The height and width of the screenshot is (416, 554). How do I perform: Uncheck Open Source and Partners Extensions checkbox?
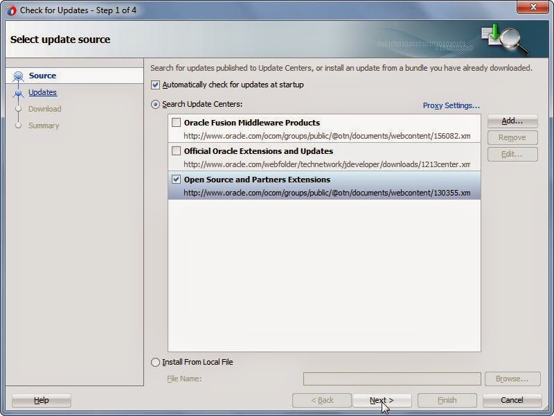tap(176, 180)
